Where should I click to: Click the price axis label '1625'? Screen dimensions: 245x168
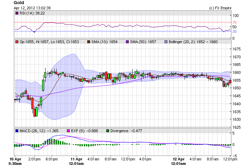[x=236, y=127]
